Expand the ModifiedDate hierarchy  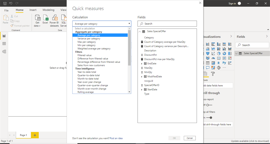click(142, 76)
